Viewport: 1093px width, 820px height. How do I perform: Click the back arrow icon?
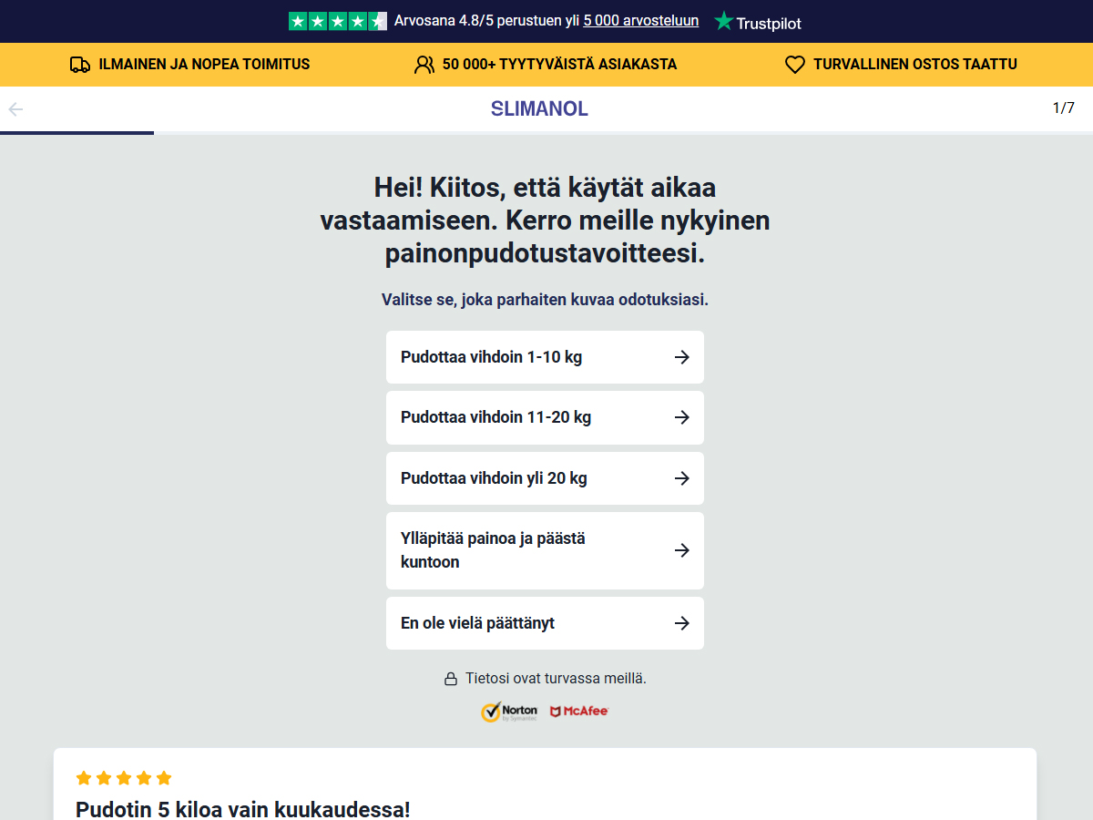(15, 109)
